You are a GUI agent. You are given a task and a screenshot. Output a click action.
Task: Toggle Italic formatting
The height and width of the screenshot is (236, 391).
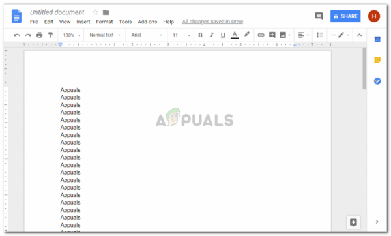pos(212,35)
